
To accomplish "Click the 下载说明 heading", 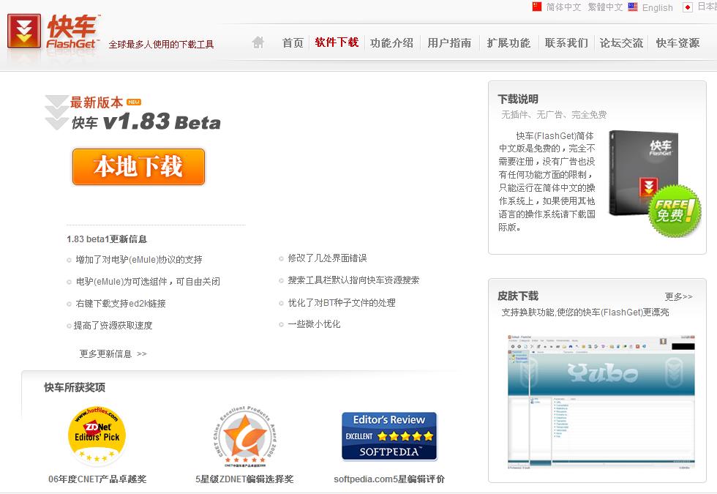I will click(x=518, y=99).
